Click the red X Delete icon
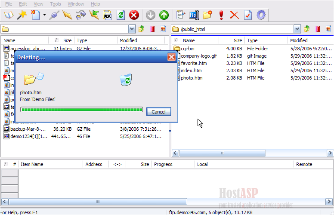Screen dimensions: 334x215 (234, 15)
